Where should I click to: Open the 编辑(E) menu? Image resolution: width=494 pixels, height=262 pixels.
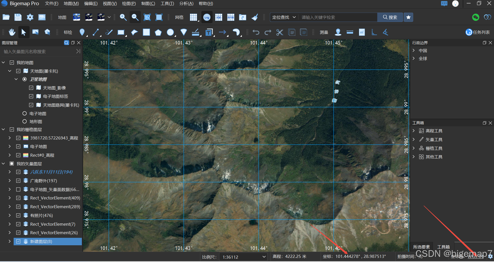coord(91,4)
